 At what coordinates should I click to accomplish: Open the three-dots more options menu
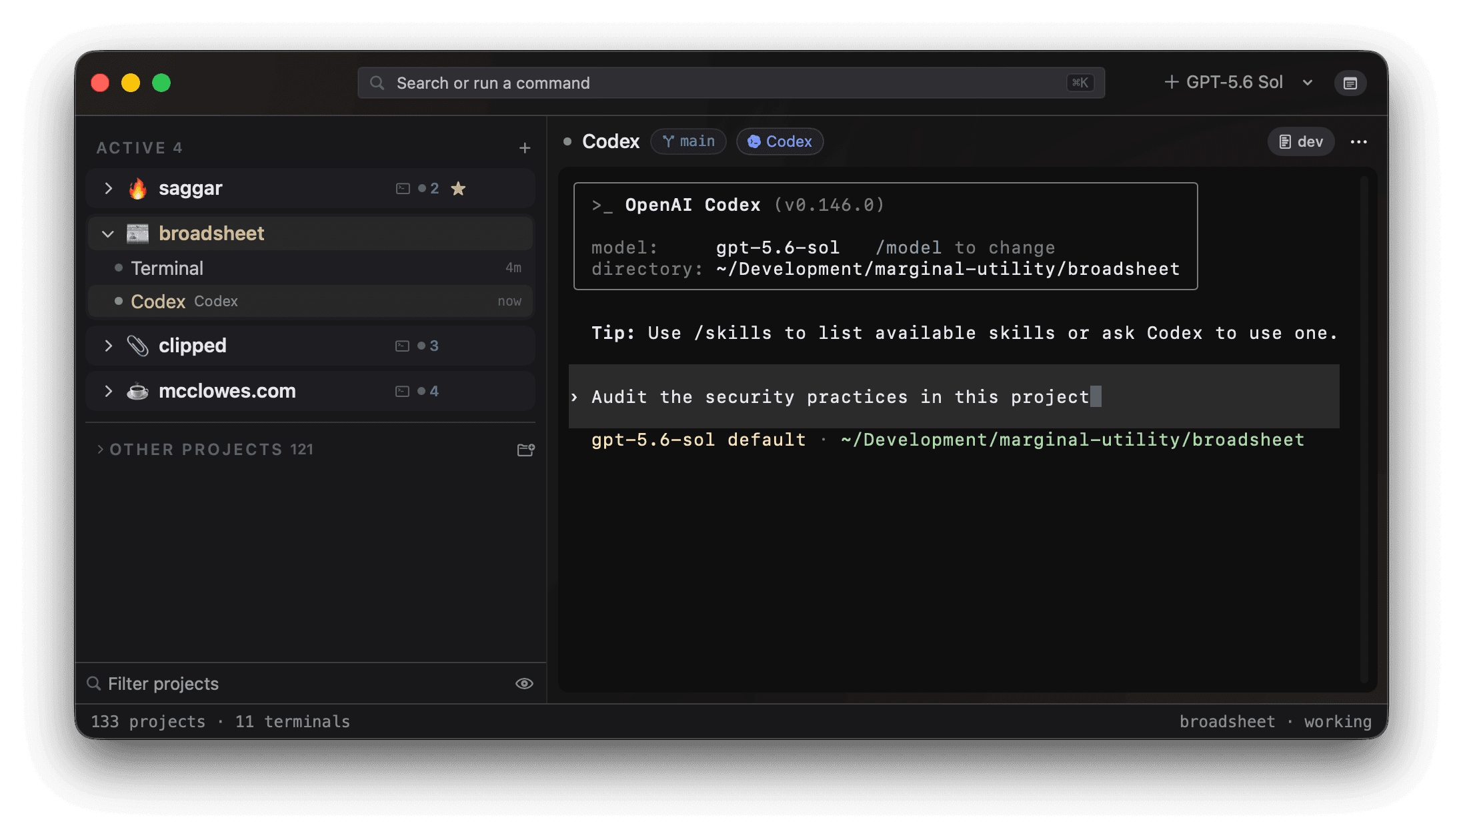tap(1359, 141)
